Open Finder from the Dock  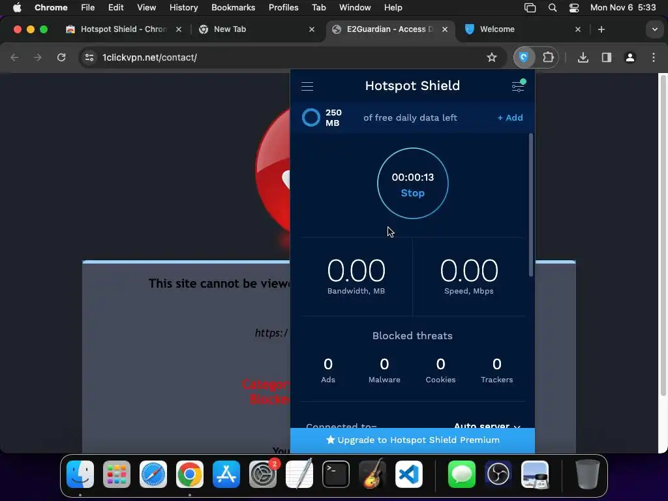pyautogui.click(x=80, y=474)
